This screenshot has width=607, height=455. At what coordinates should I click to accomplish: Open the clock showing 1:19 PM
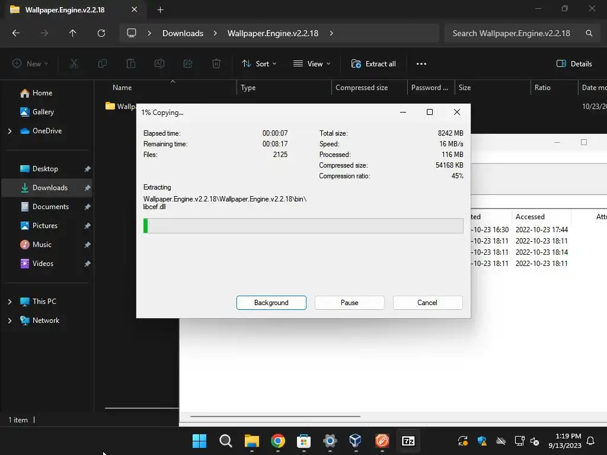pos(564,441)
